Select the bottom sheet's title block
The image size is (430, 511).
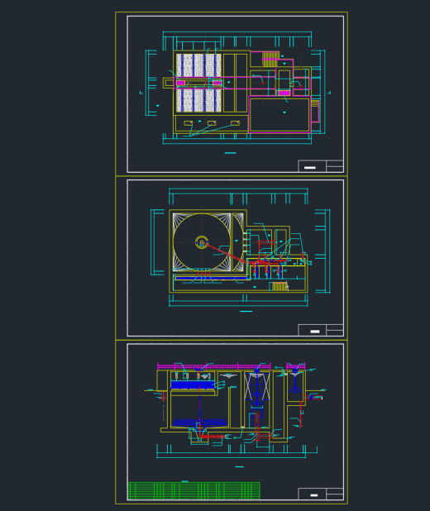[321, 494]
